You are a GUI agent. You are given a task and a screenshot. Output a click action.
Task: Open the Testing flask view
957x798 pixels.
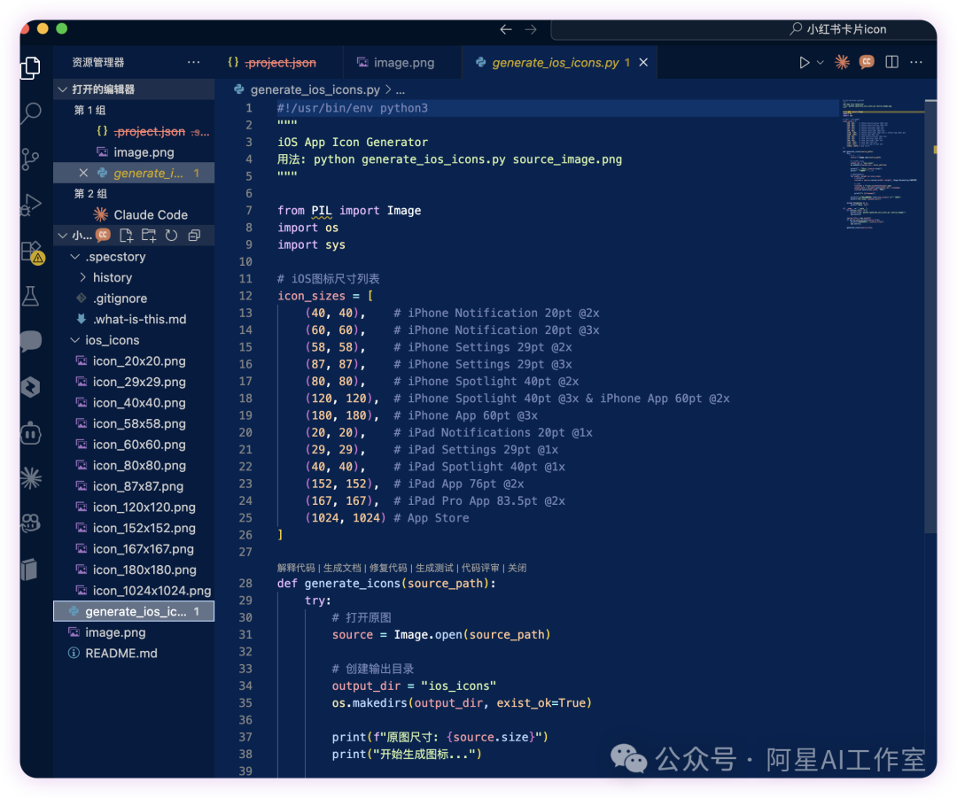[31, 297]
